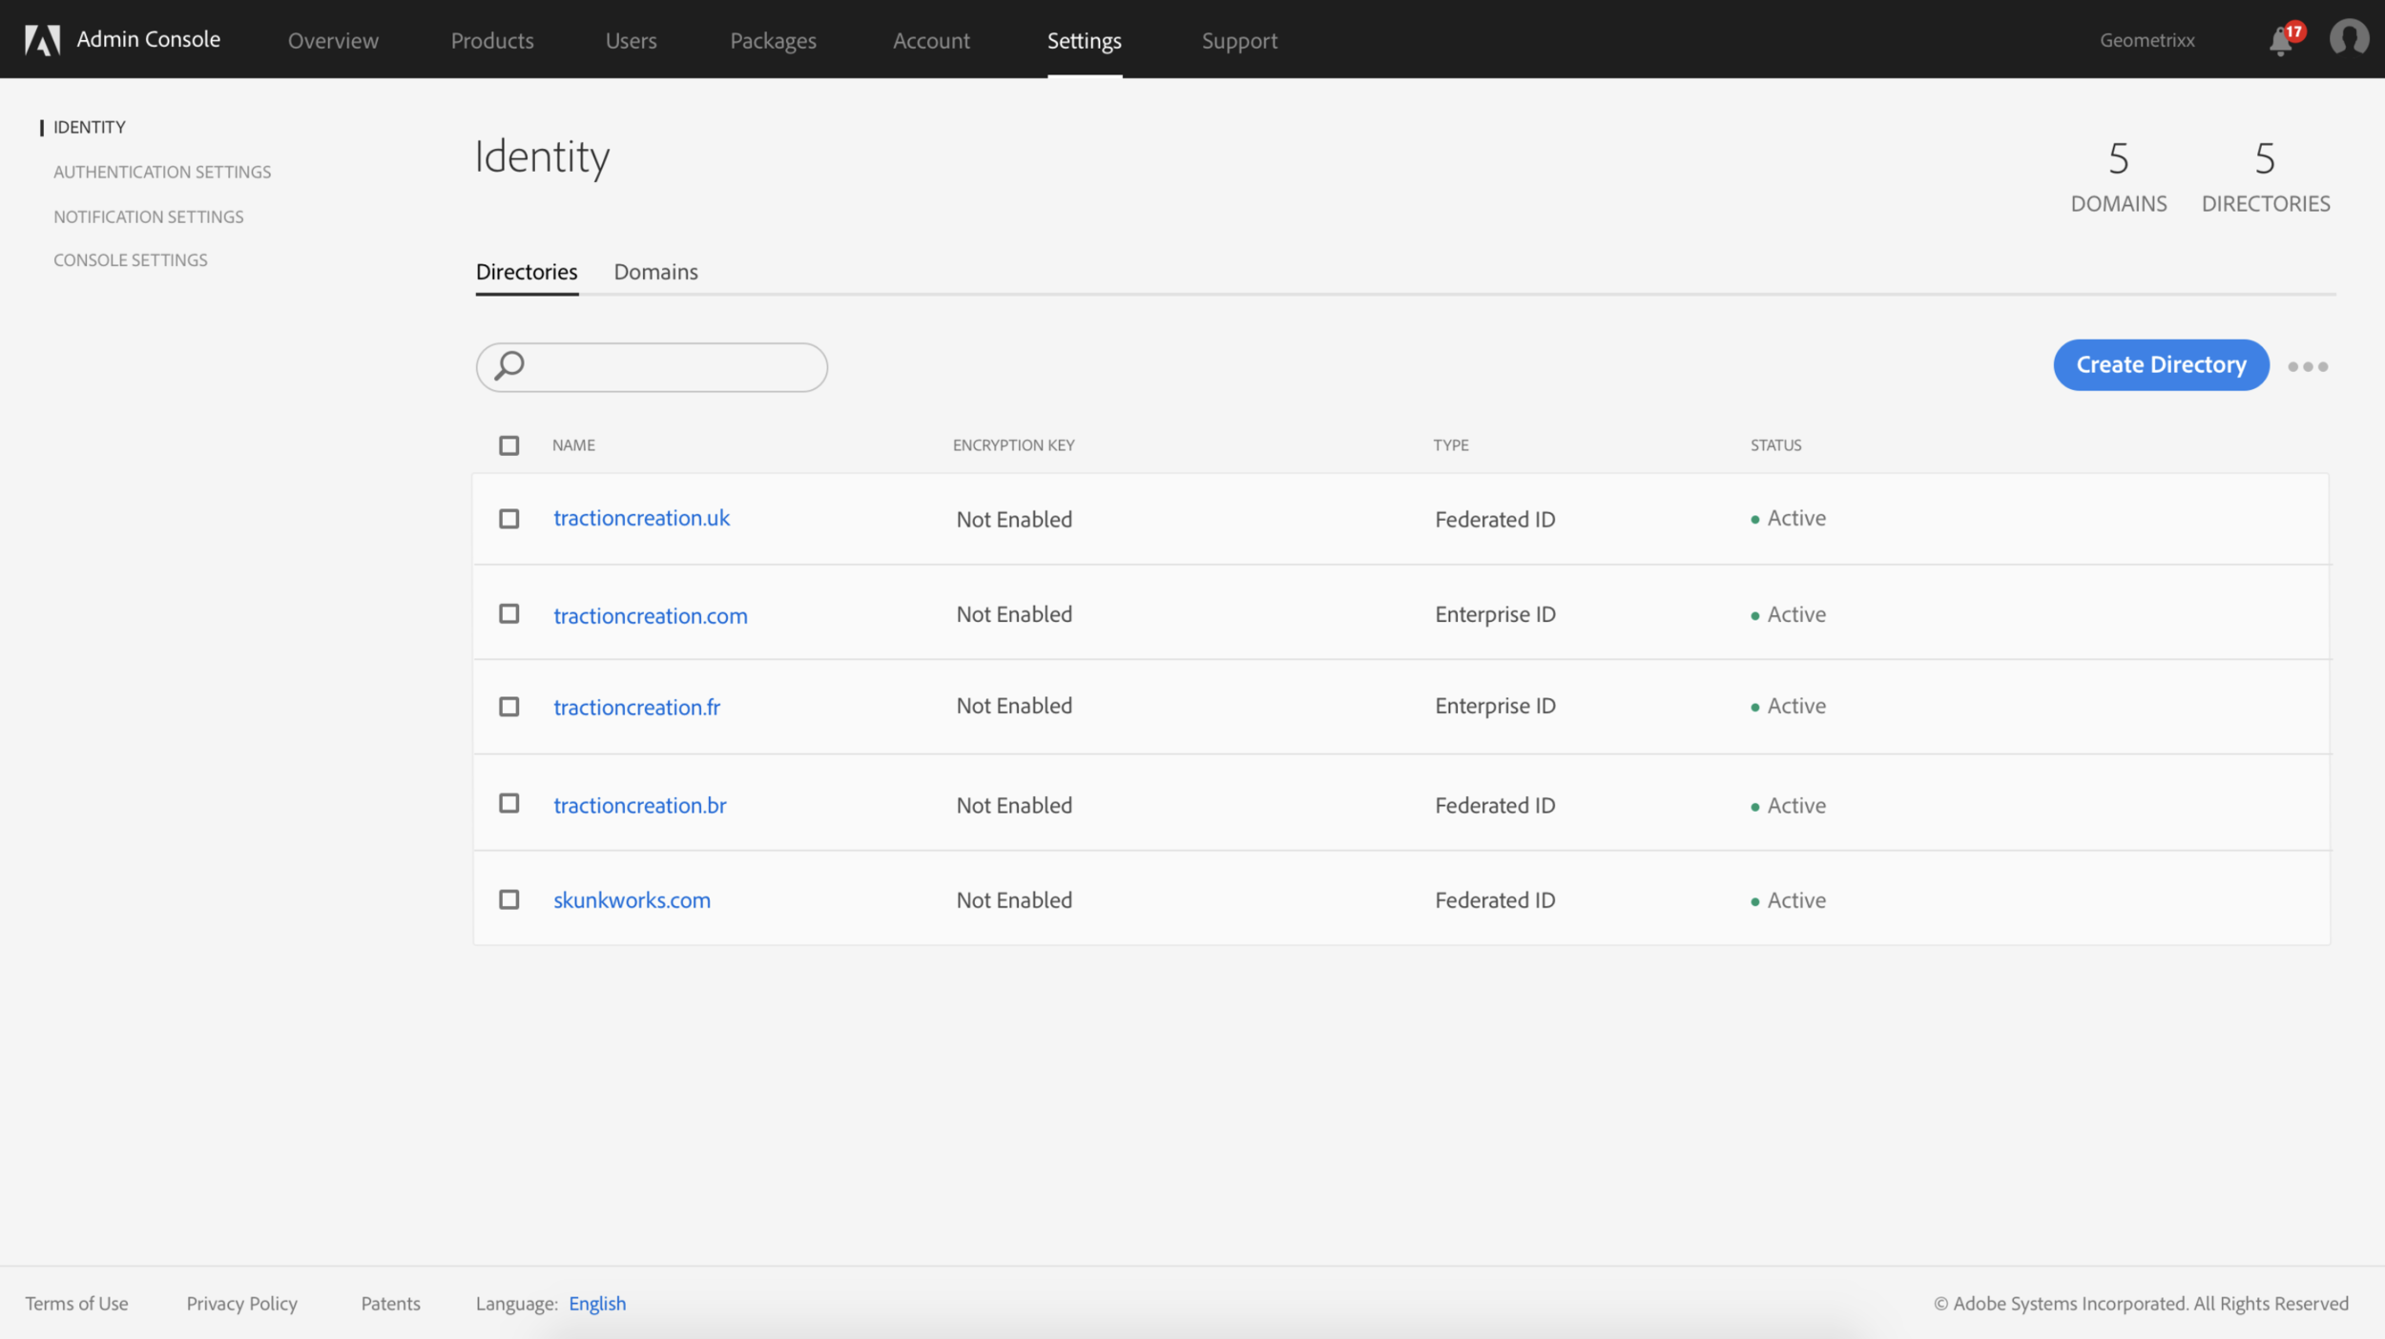
Task: Open Patents footer link
Action: pyautogui.click(x=390, y=1303)
